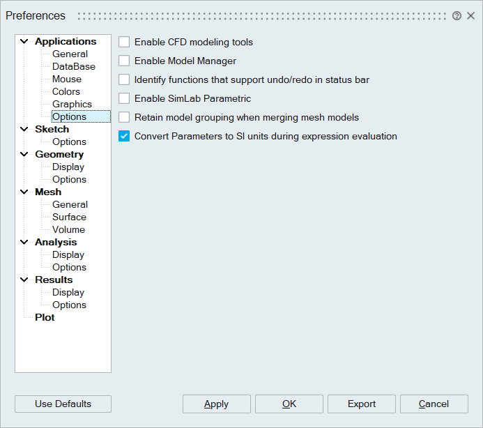Check Enable SimLab Parametric option
The width and height of the screenshot is (483, 428).
point(124,98)
